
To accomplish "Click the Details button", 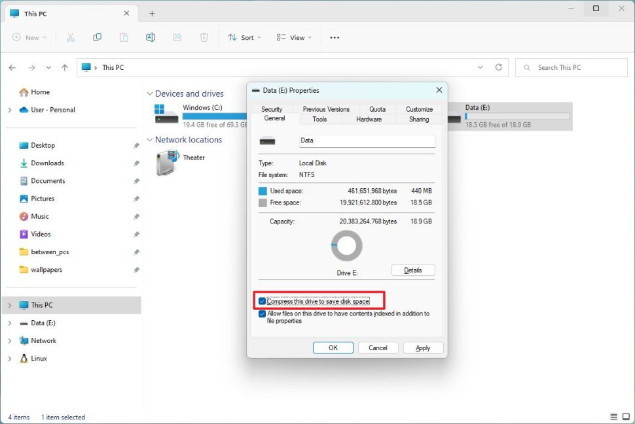I will [412, 270].
